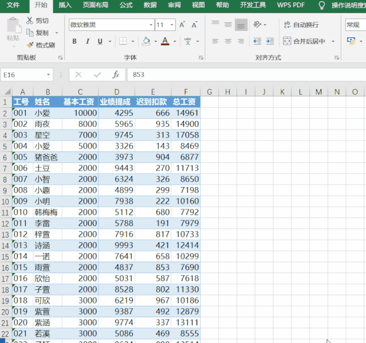Expand the underline style dropdown arrow
The width and height of the screenshot is (366, 343).
[110, 41]
